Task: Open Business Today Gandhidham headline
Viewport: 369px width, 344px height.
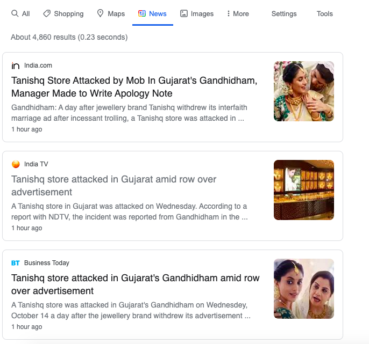Action: click(136, 284)
